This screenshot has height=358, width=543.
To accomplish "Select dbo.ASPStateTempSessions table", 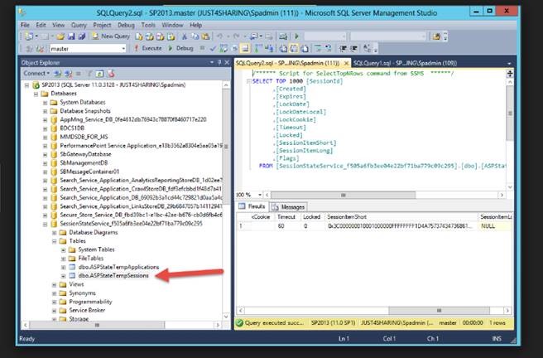I will click(x=113, y=276).
